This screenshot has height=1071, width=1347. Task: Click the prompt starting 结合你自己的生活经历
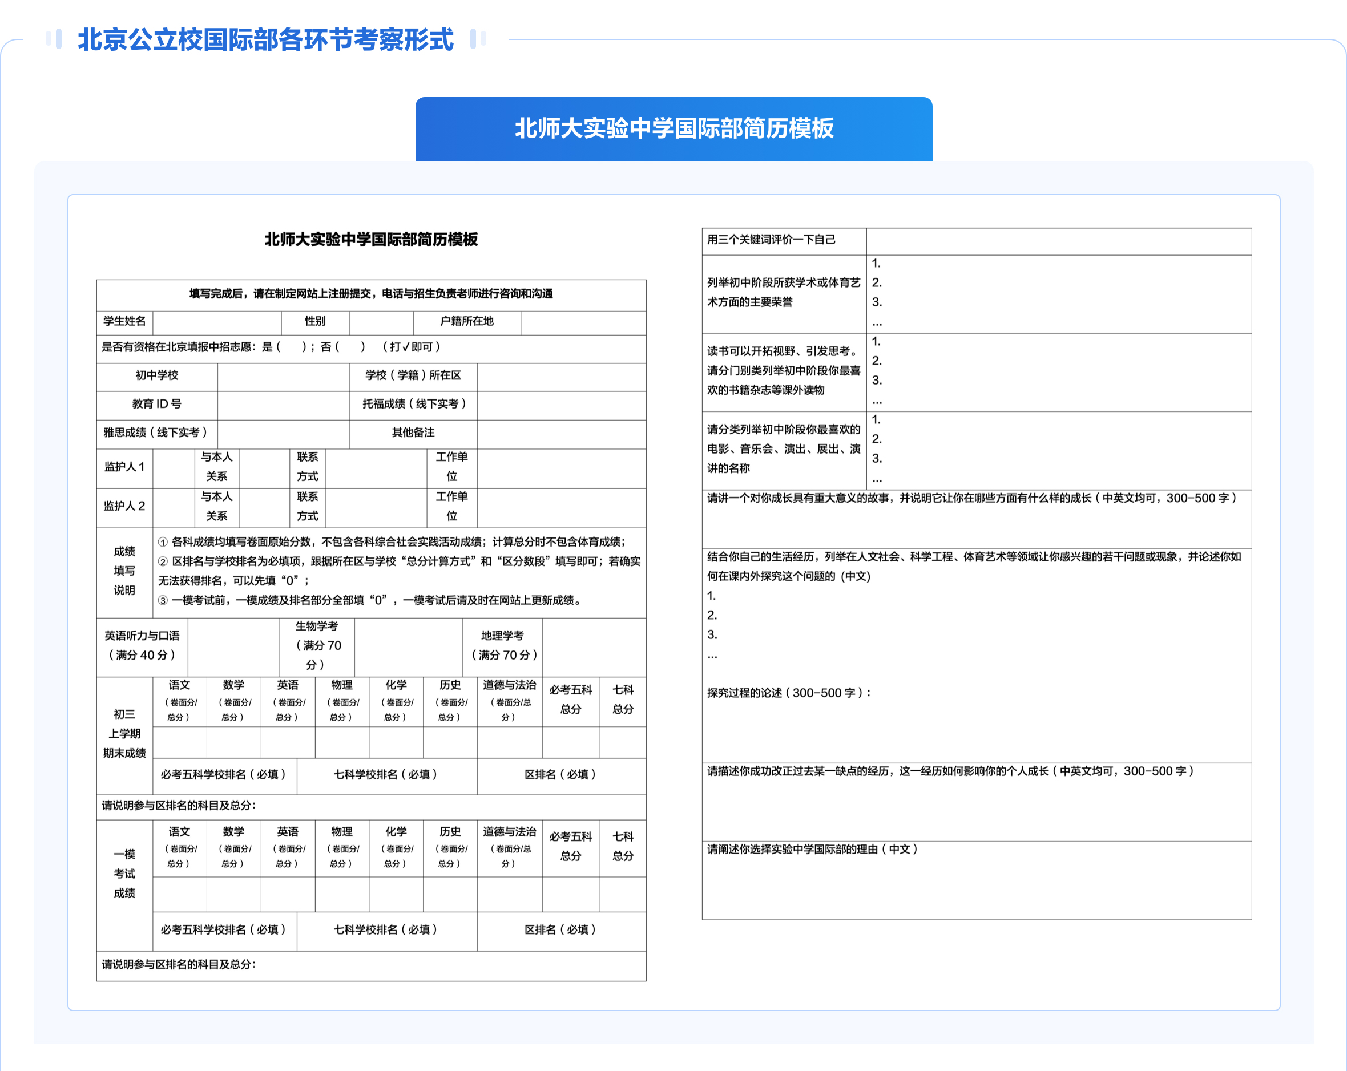tap(974, 567)
